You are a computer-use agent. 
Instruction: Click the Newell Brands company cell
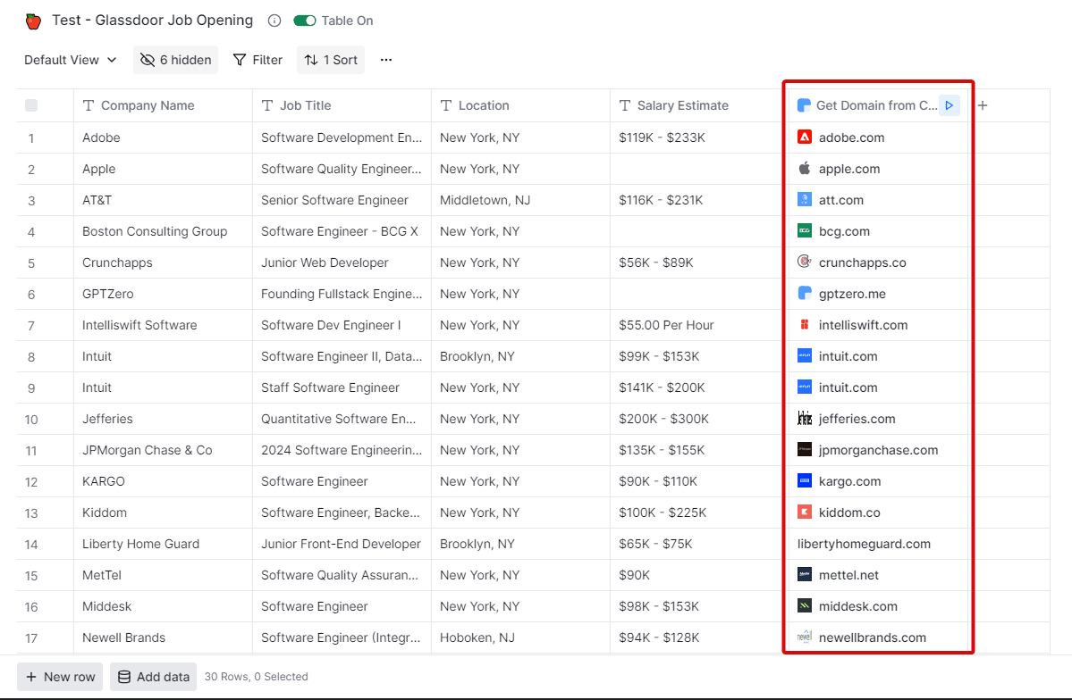(x=164, y=637)
